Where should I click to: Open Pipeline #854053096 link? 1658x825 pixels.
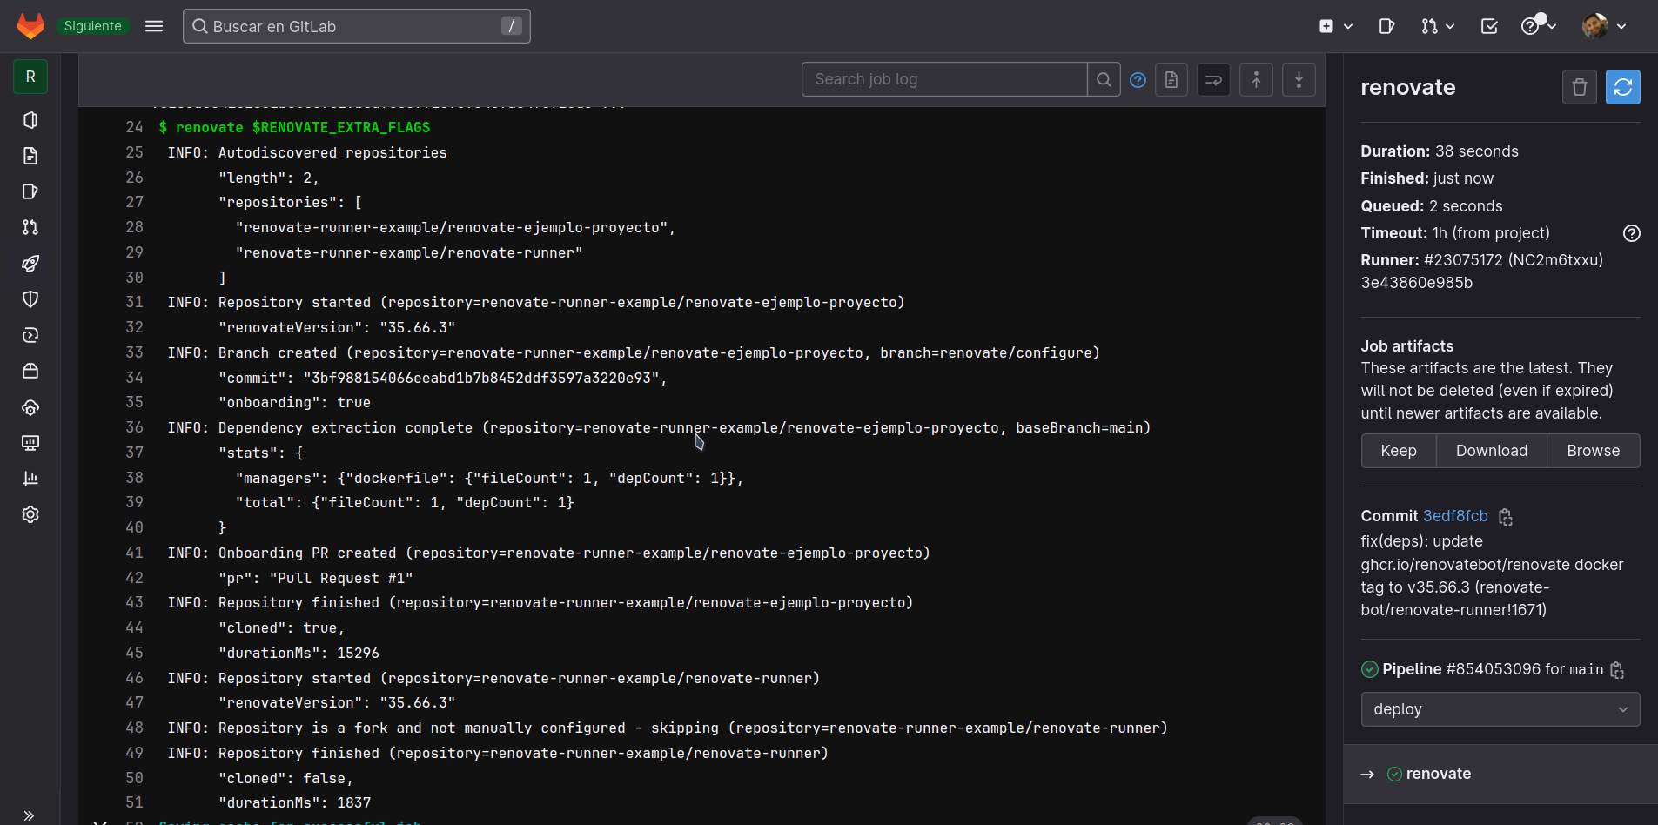1494,669
